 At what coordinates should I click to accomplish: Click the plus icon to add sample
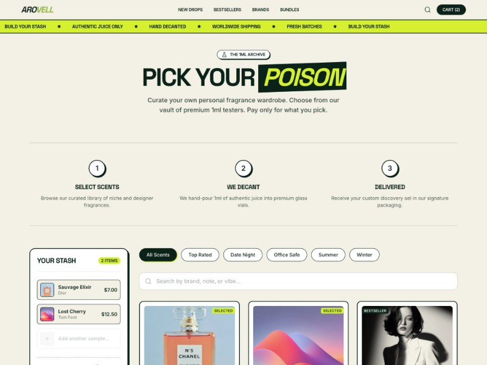pyautogui.click(x=47, y=339)
